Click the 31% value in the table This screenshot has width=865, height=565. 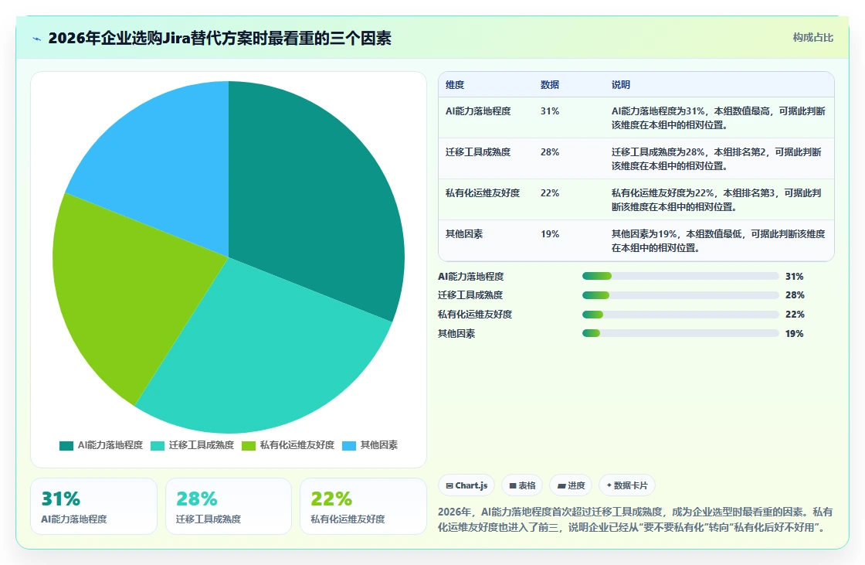tap(549, 111)
